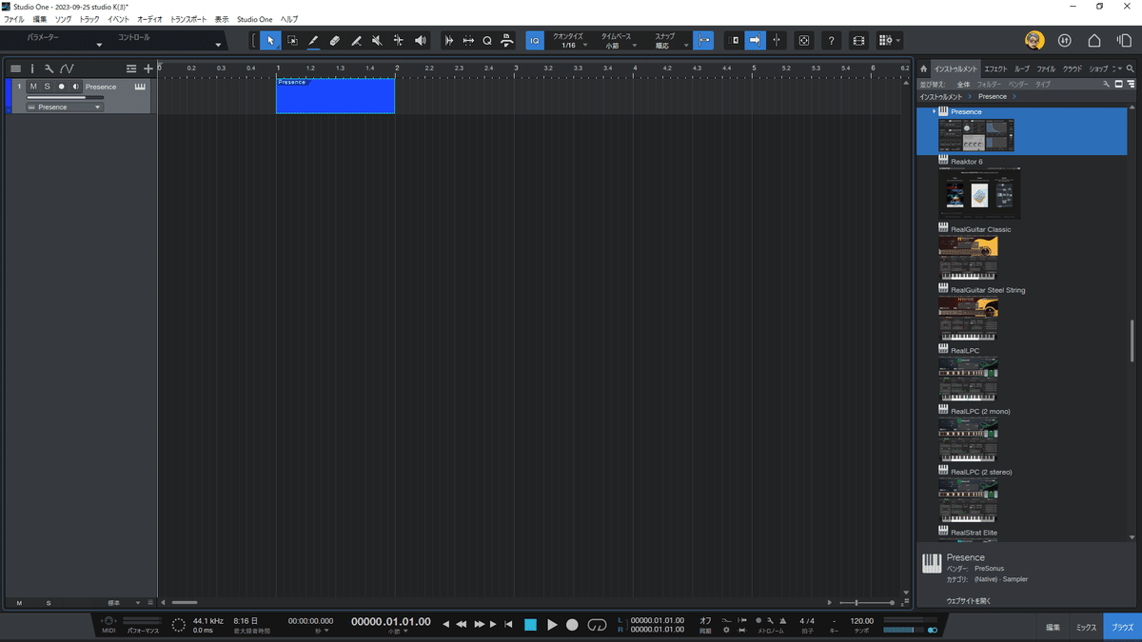Solo the Presence track
The height and width of the screenshot is (642, 1142).
click(x=48, y=87)
